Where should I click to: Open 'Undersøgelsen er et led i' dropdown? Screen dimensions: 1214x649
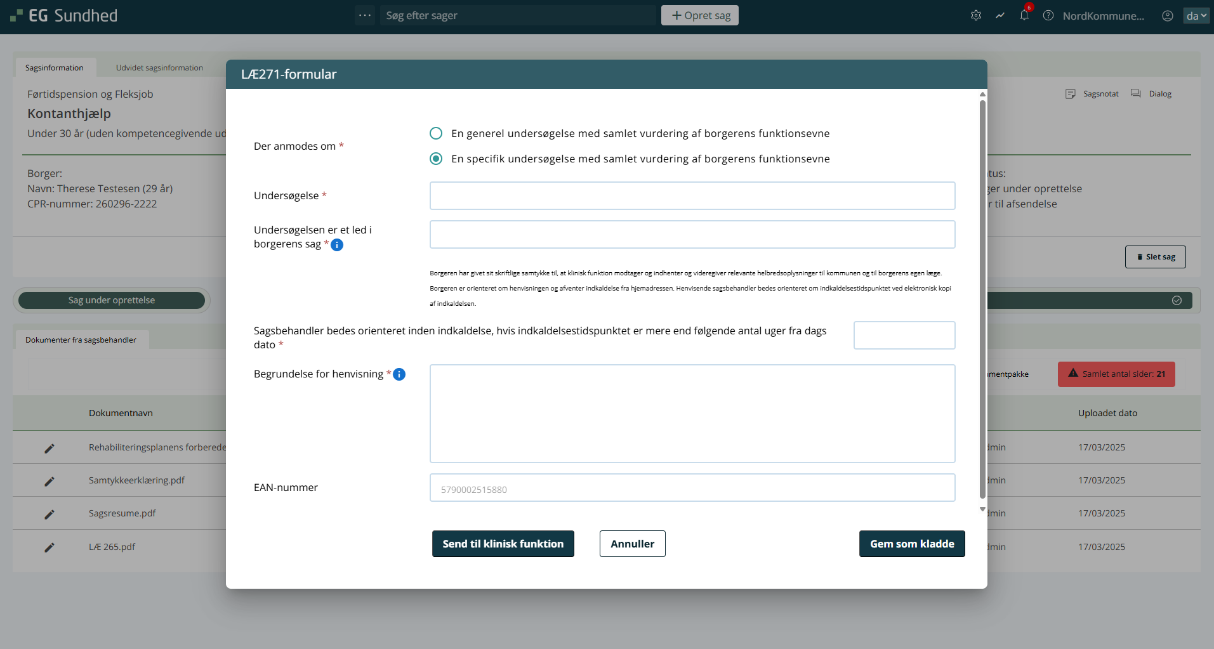click(x=692, y=235)
